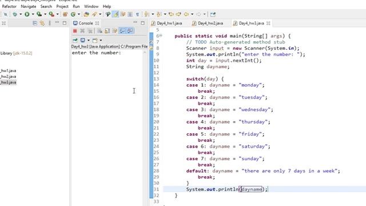Open the Refactor menu
This screenshot has height=206, width=366.
click(9, 6)
